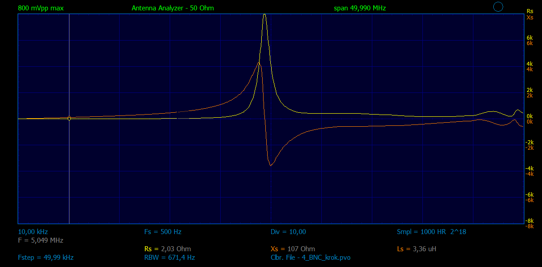This screenshot has height=267, width=542.
Task: Click the 'Antenna Analyzer - 50 Ohm' title
Action: pos(173,8)
